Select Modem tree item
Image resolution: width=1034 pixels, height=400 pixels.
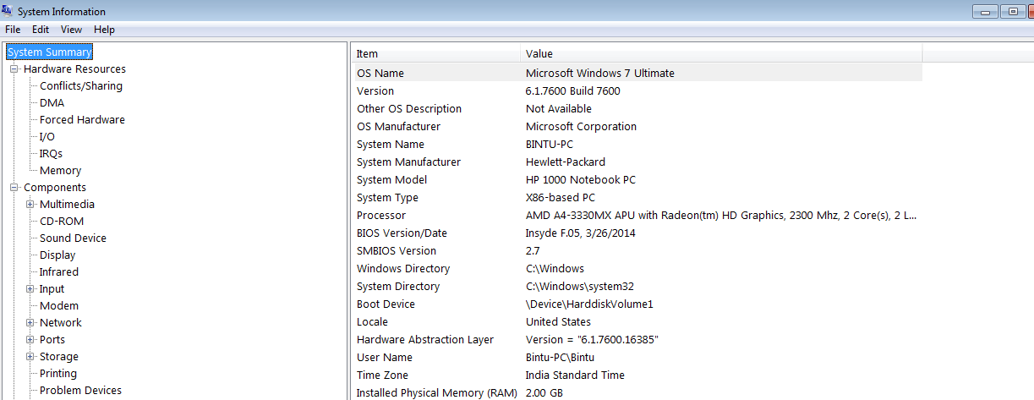[x=59, y=306]
